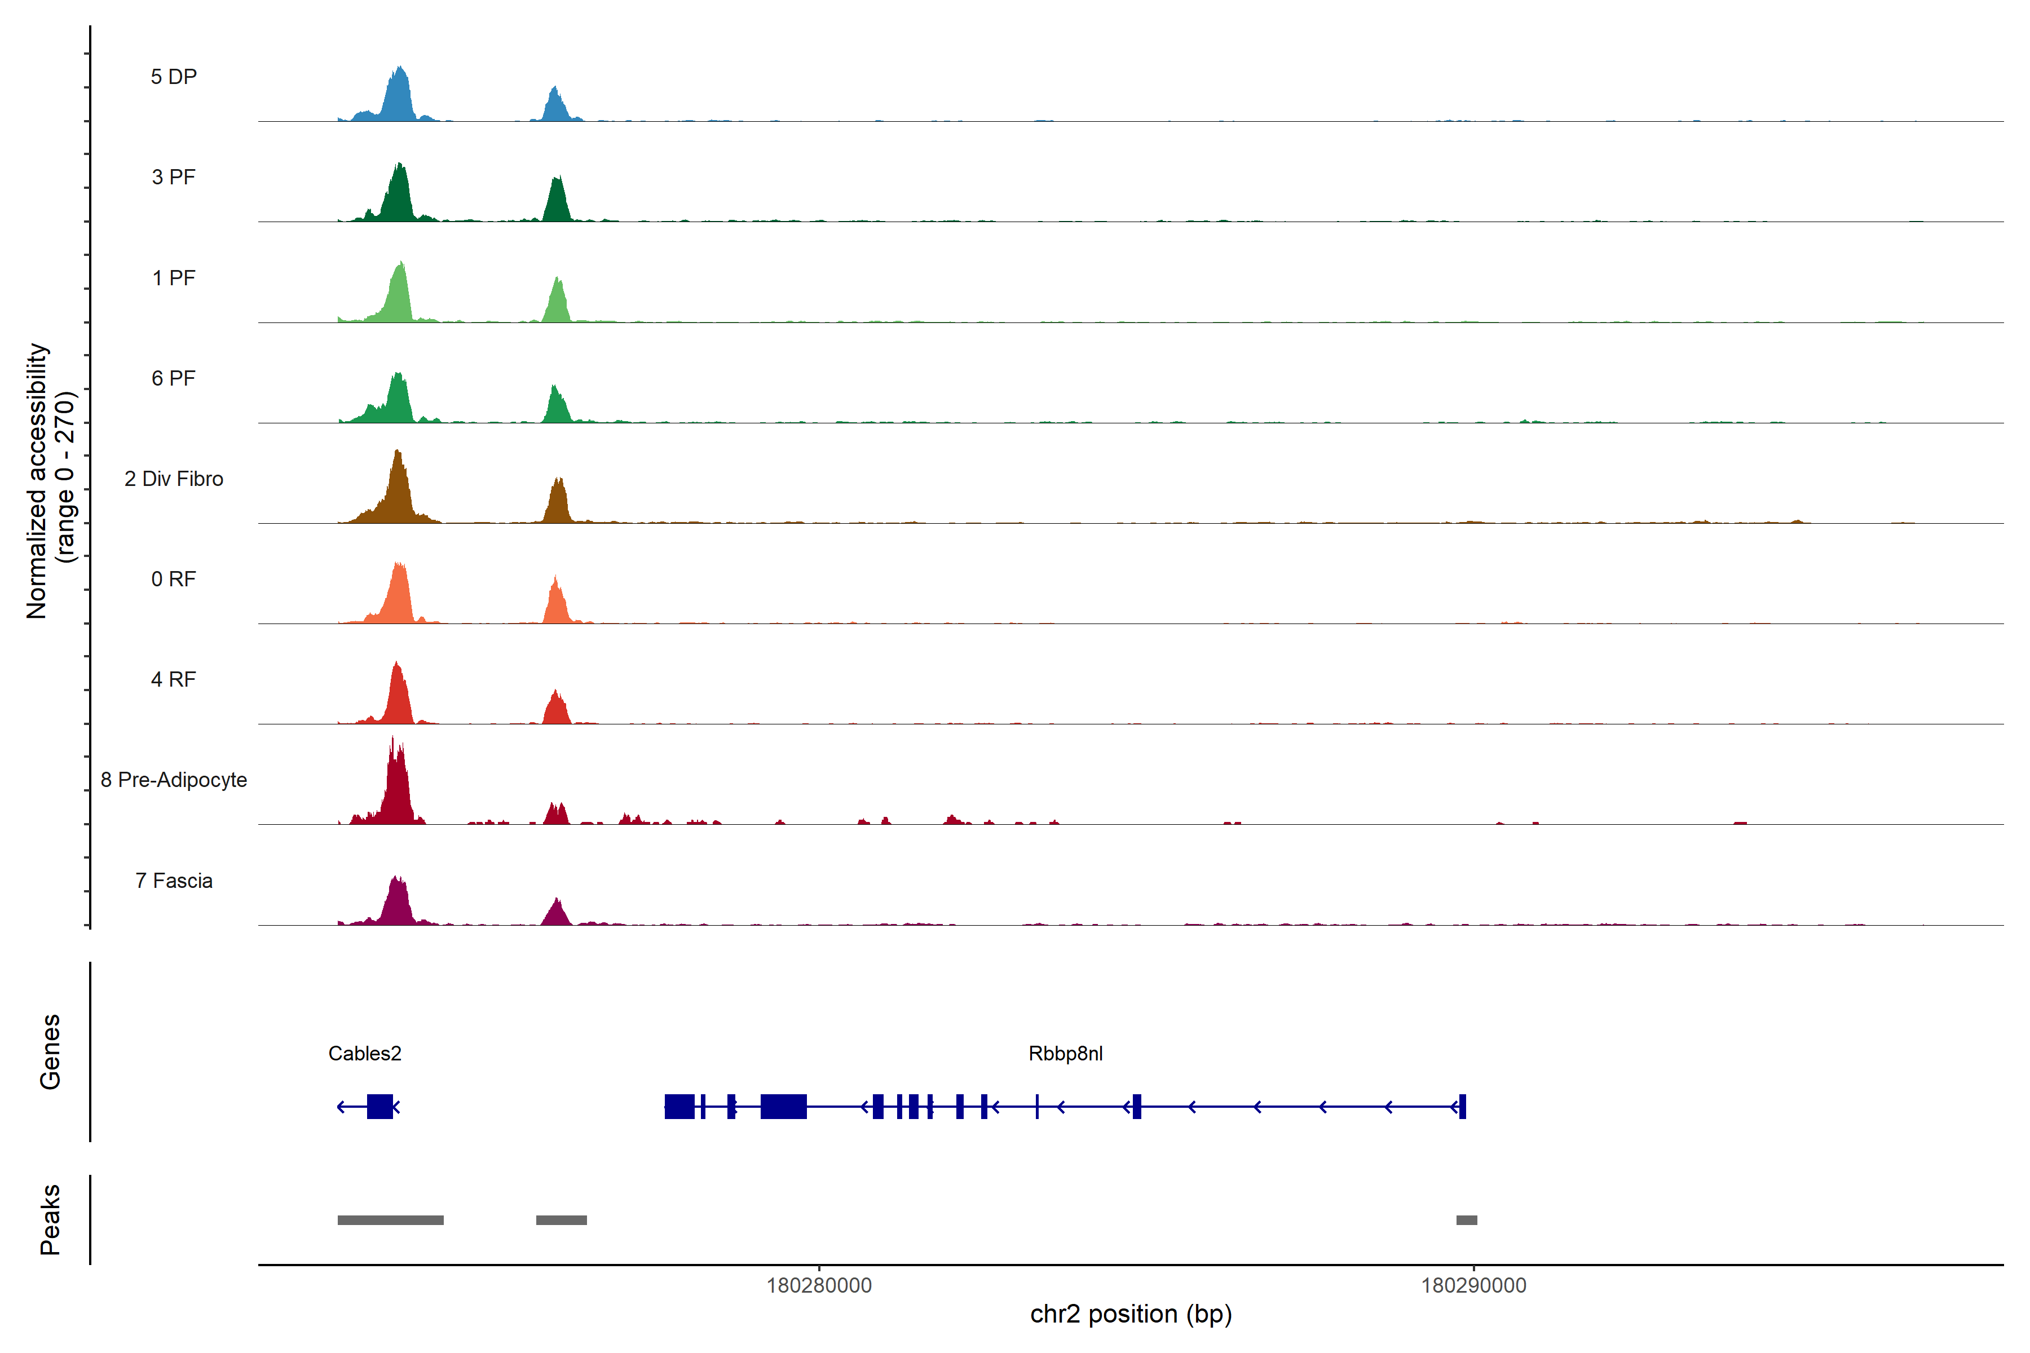Click the 5 DP track label
This screenshot has height=1353, width=2030.
174,77
